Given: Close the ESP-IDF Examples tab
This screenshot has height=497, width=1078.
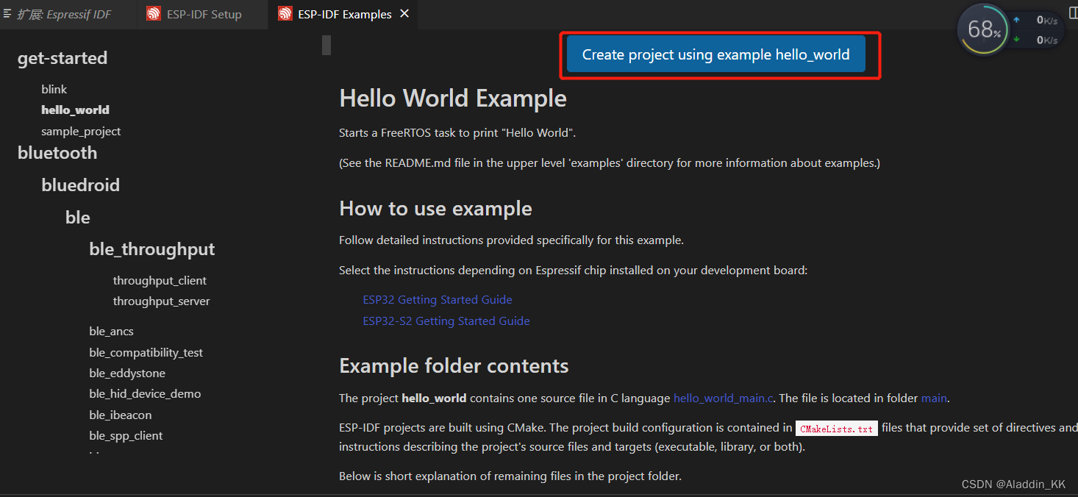Looking at the screenshot, I should [x=404, y=14].
